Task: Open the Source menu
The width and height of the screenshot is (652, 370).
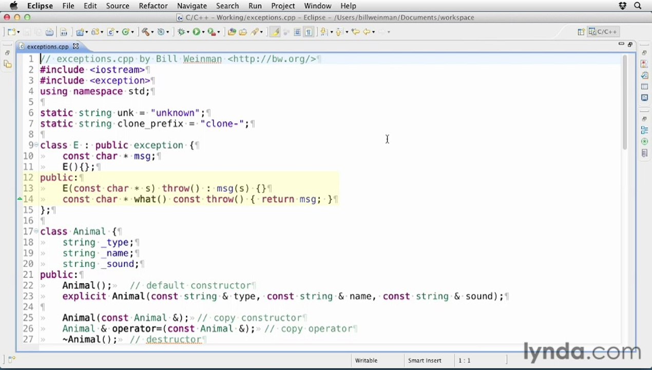Action: pyautogui.click(x=118, y=6)
